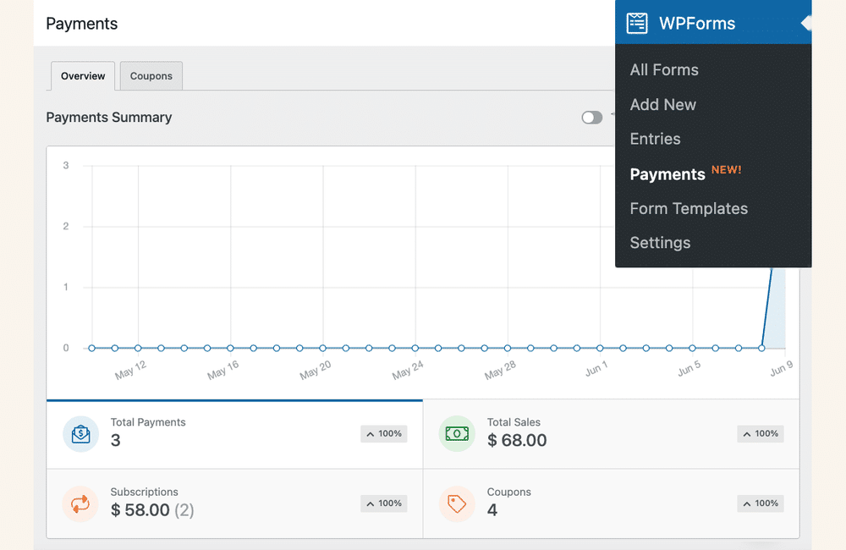The image size is (846, 550).
Task: Open Form Templates menu item
Action: coord(689,208)
